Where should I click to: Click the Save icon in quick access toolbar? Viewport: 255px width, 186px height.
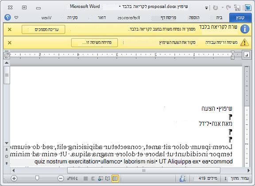[237, 8]
